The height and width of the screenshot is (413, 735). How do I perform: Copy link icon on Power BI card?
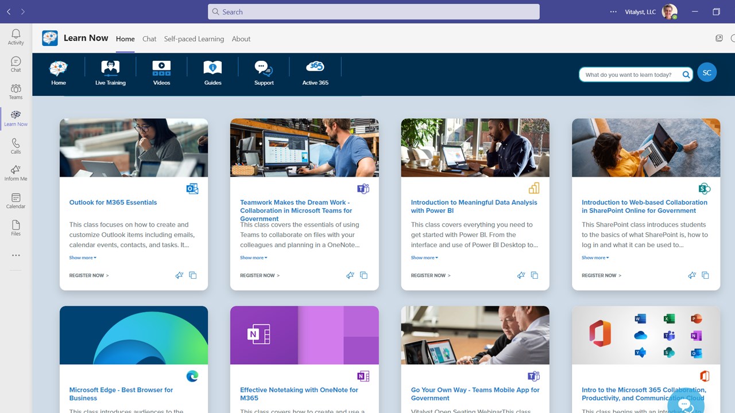click(x=535, y=275)
